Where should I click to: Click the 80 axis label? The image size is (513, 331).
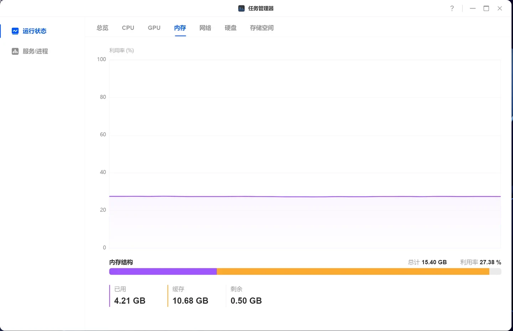click(x=103, y=97)
